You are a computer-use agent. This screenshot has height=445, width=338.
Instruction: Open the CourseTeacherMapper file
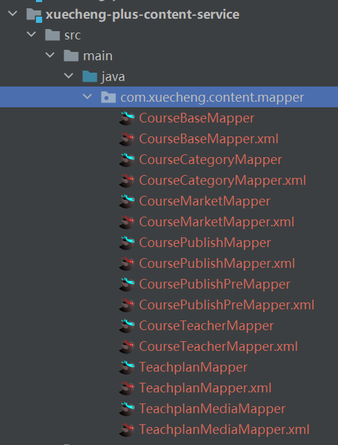pos(206,326)
